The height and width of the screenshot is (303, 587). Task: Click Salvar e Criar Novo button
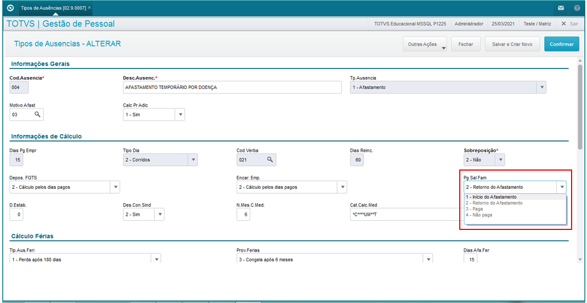pyautogui.click(x=512, y=44)
